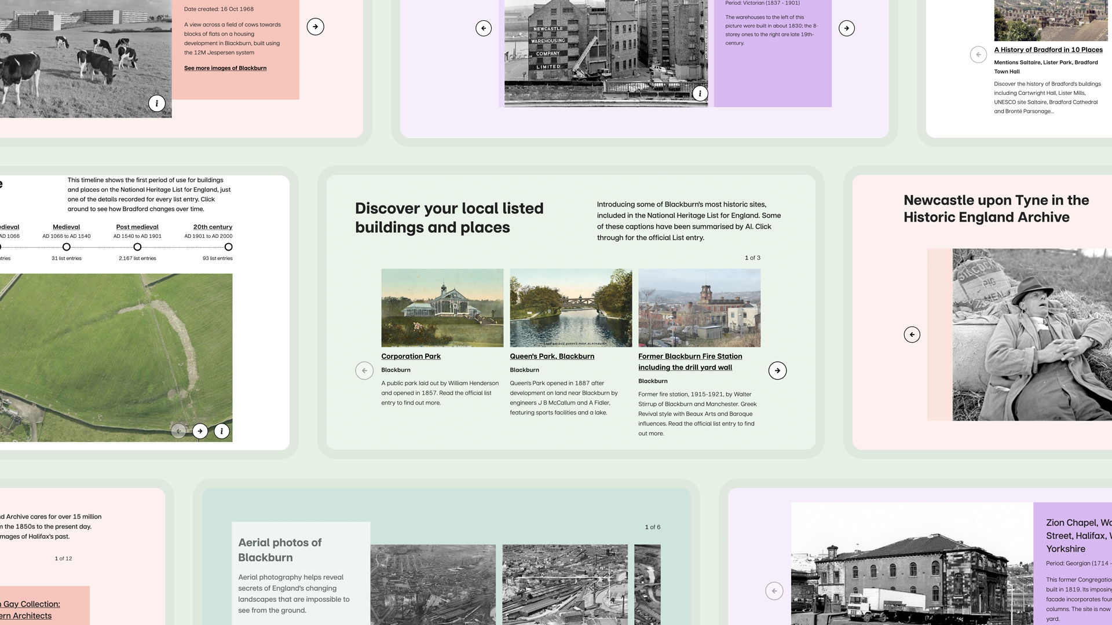The image size is (1112, 625).
Task: Go back in the listed buildings carousel
Action: [364, 370]
